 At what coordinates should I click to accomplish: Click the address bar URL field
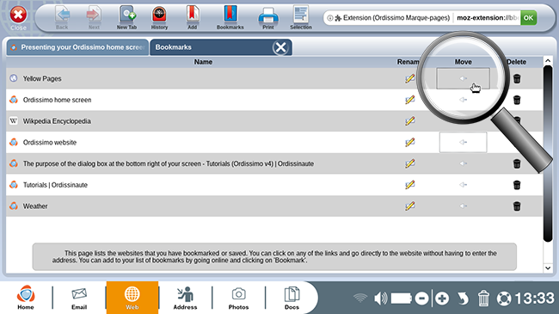point(487,18)
